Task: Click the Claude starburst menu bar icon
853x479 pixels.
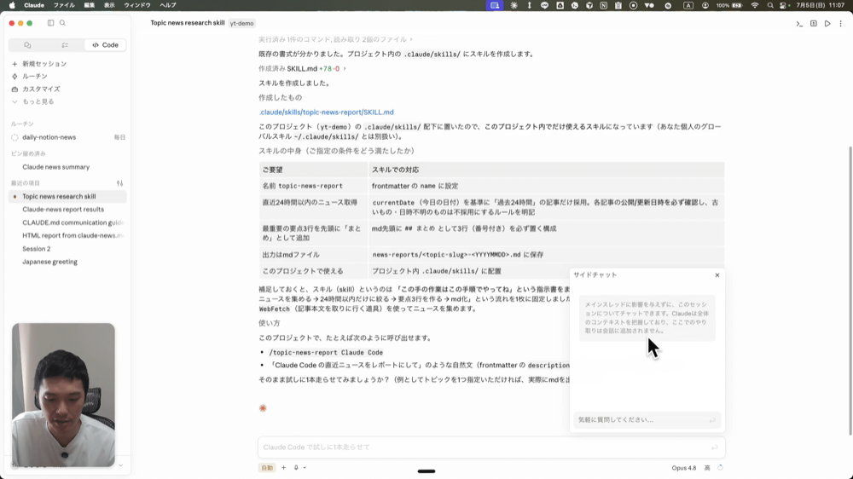Action: tap(514, 5)
